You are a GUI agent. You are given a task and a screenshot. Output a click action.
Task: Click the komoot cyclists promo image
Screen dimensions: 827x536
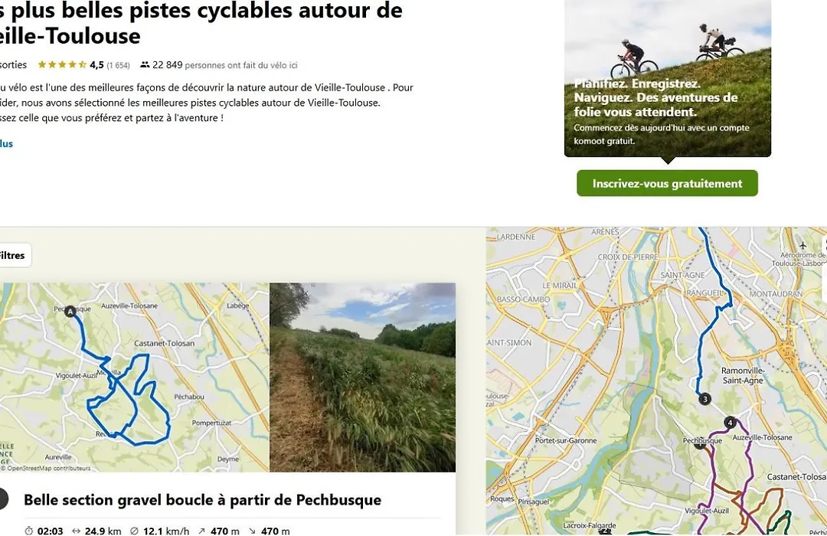pyautogui.click(x=668, y=78)
